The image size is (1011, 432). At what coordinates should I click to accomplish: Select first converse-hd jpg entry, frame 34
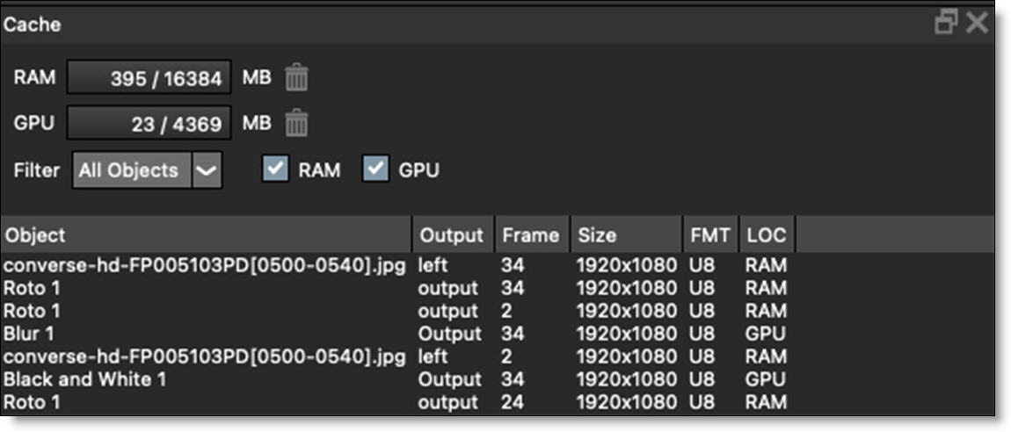(x=204, y=265)
